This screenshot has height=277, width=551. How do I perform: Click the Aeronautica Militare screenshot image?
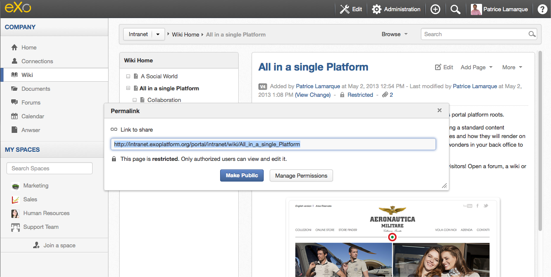pos(392,237)
